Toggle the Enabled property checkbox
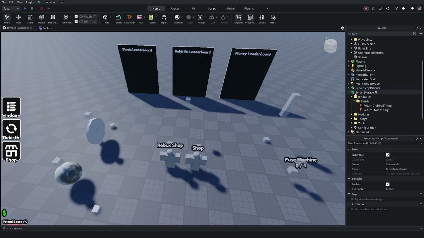 pos(388,184)
